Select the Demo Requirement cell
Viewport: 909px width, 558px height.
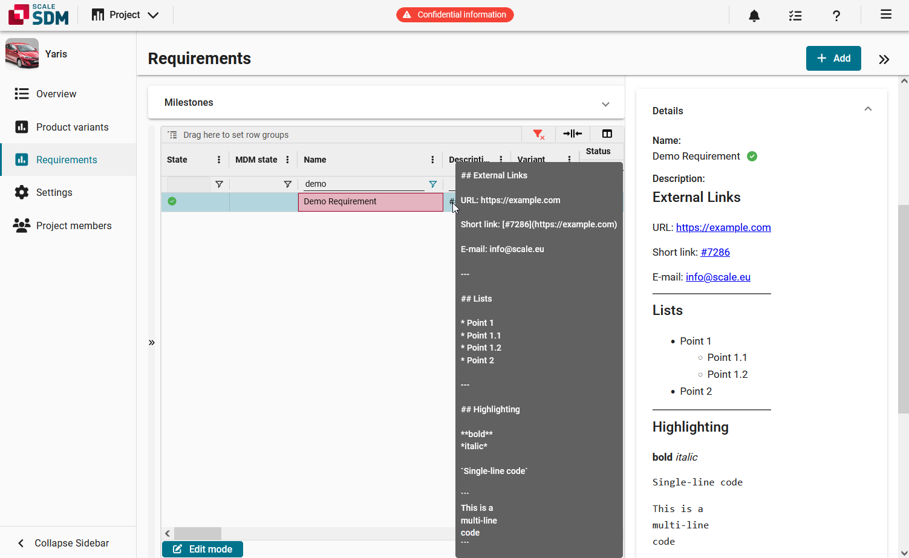click(x=371, y=202)
